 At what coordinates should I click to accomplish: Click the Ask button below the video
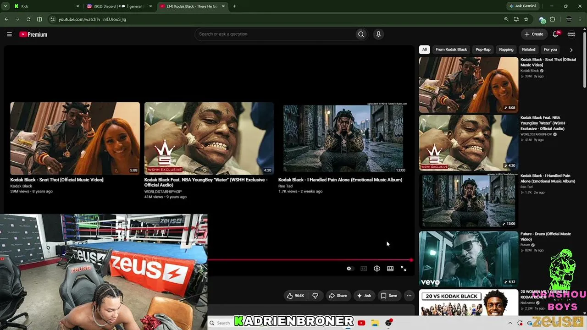pos(364,296)
